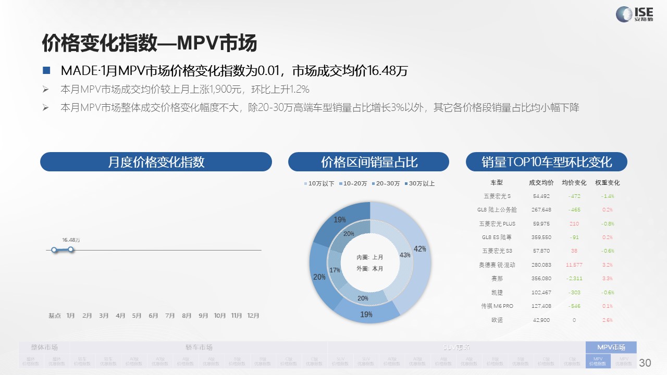The image size is (667, 375).
Task: Open the SUV市场 section tab
Action: tap(456, 347)
